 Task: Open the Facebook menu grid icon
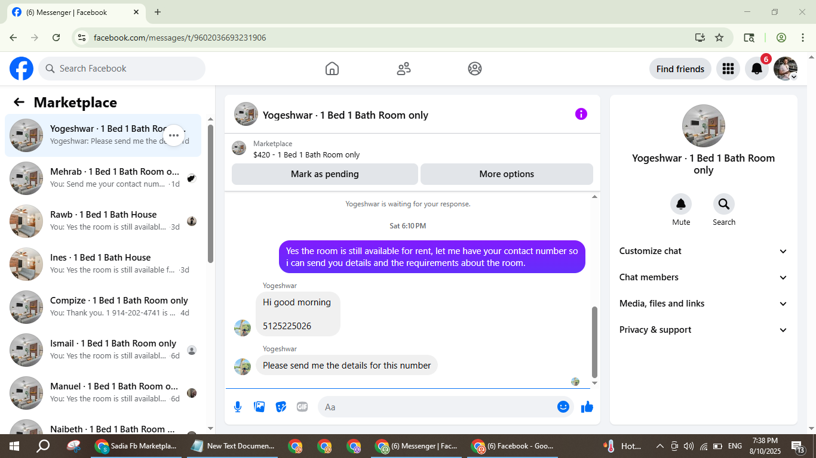728,69
